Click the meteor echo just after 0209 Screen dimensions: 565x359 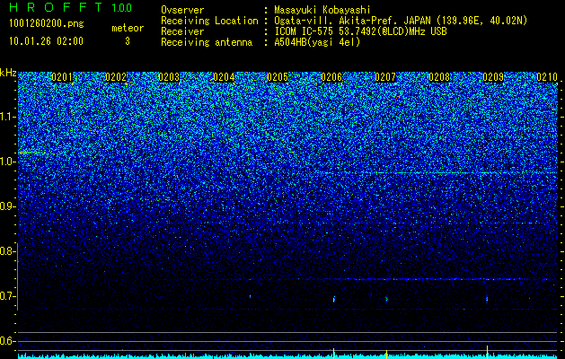(x=487, y=299)
